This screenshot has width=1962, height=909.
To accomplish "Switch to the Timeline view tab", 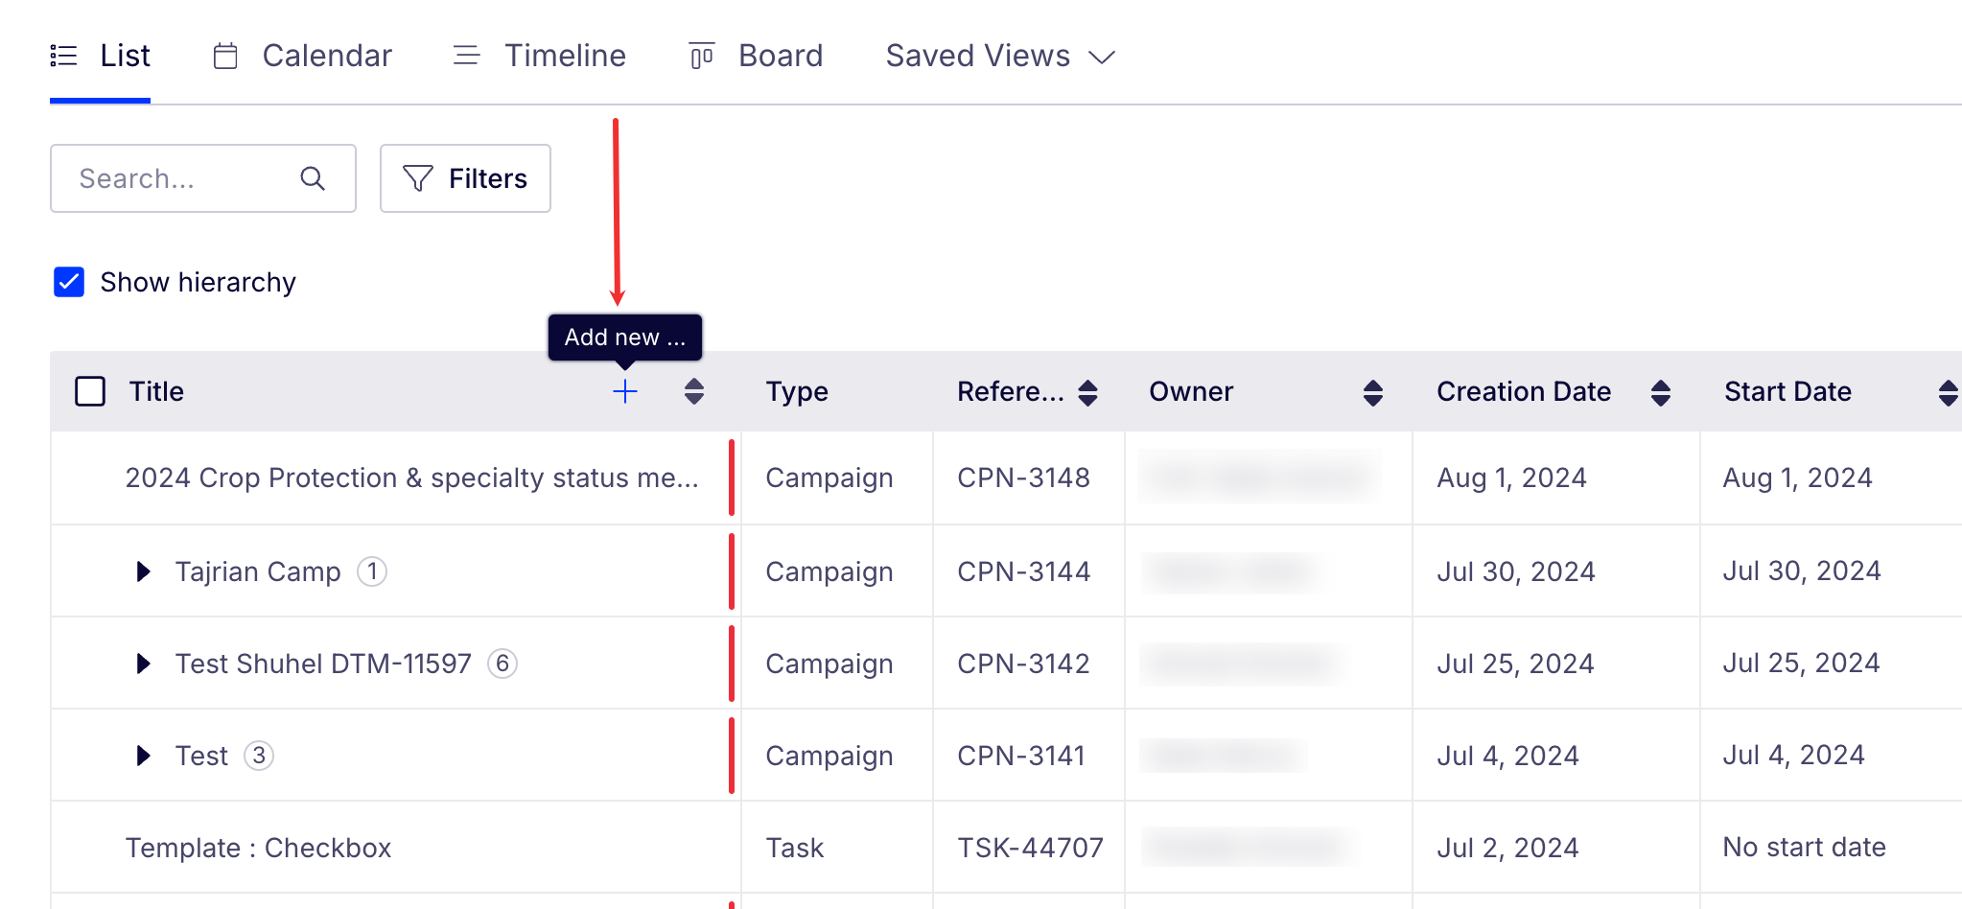I will tap(540, 56).
